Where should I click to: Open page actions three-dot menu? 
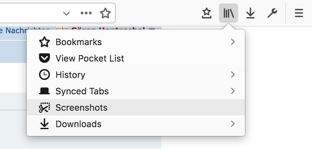coord(86,13)
